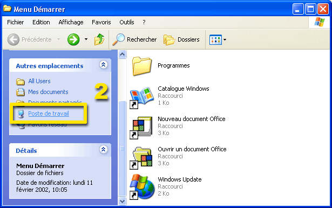This screenshot has width=332, height=208.
Task: Click the side pane scroll down arrow
Action: tap(122, 201)
